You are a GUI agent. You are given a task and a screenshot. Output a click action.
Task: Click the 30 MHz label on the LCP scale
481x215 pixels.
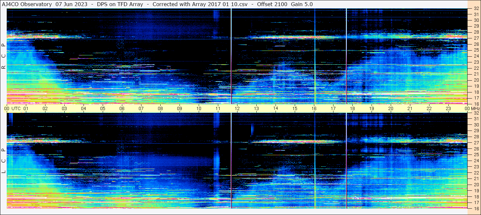[476, 125]
